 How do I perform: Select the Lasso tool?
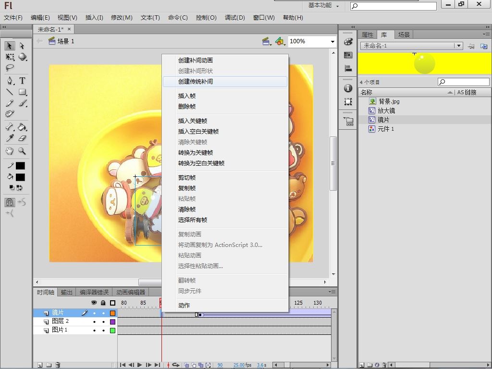point(10,67)
